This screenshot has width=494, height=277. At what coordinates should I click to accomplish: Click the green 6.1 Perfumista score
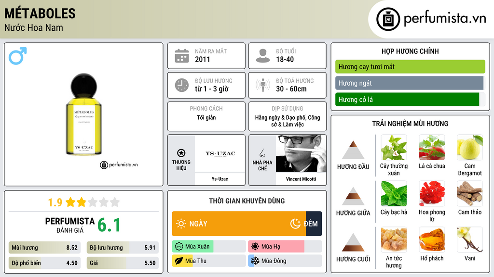pos(109,225)
